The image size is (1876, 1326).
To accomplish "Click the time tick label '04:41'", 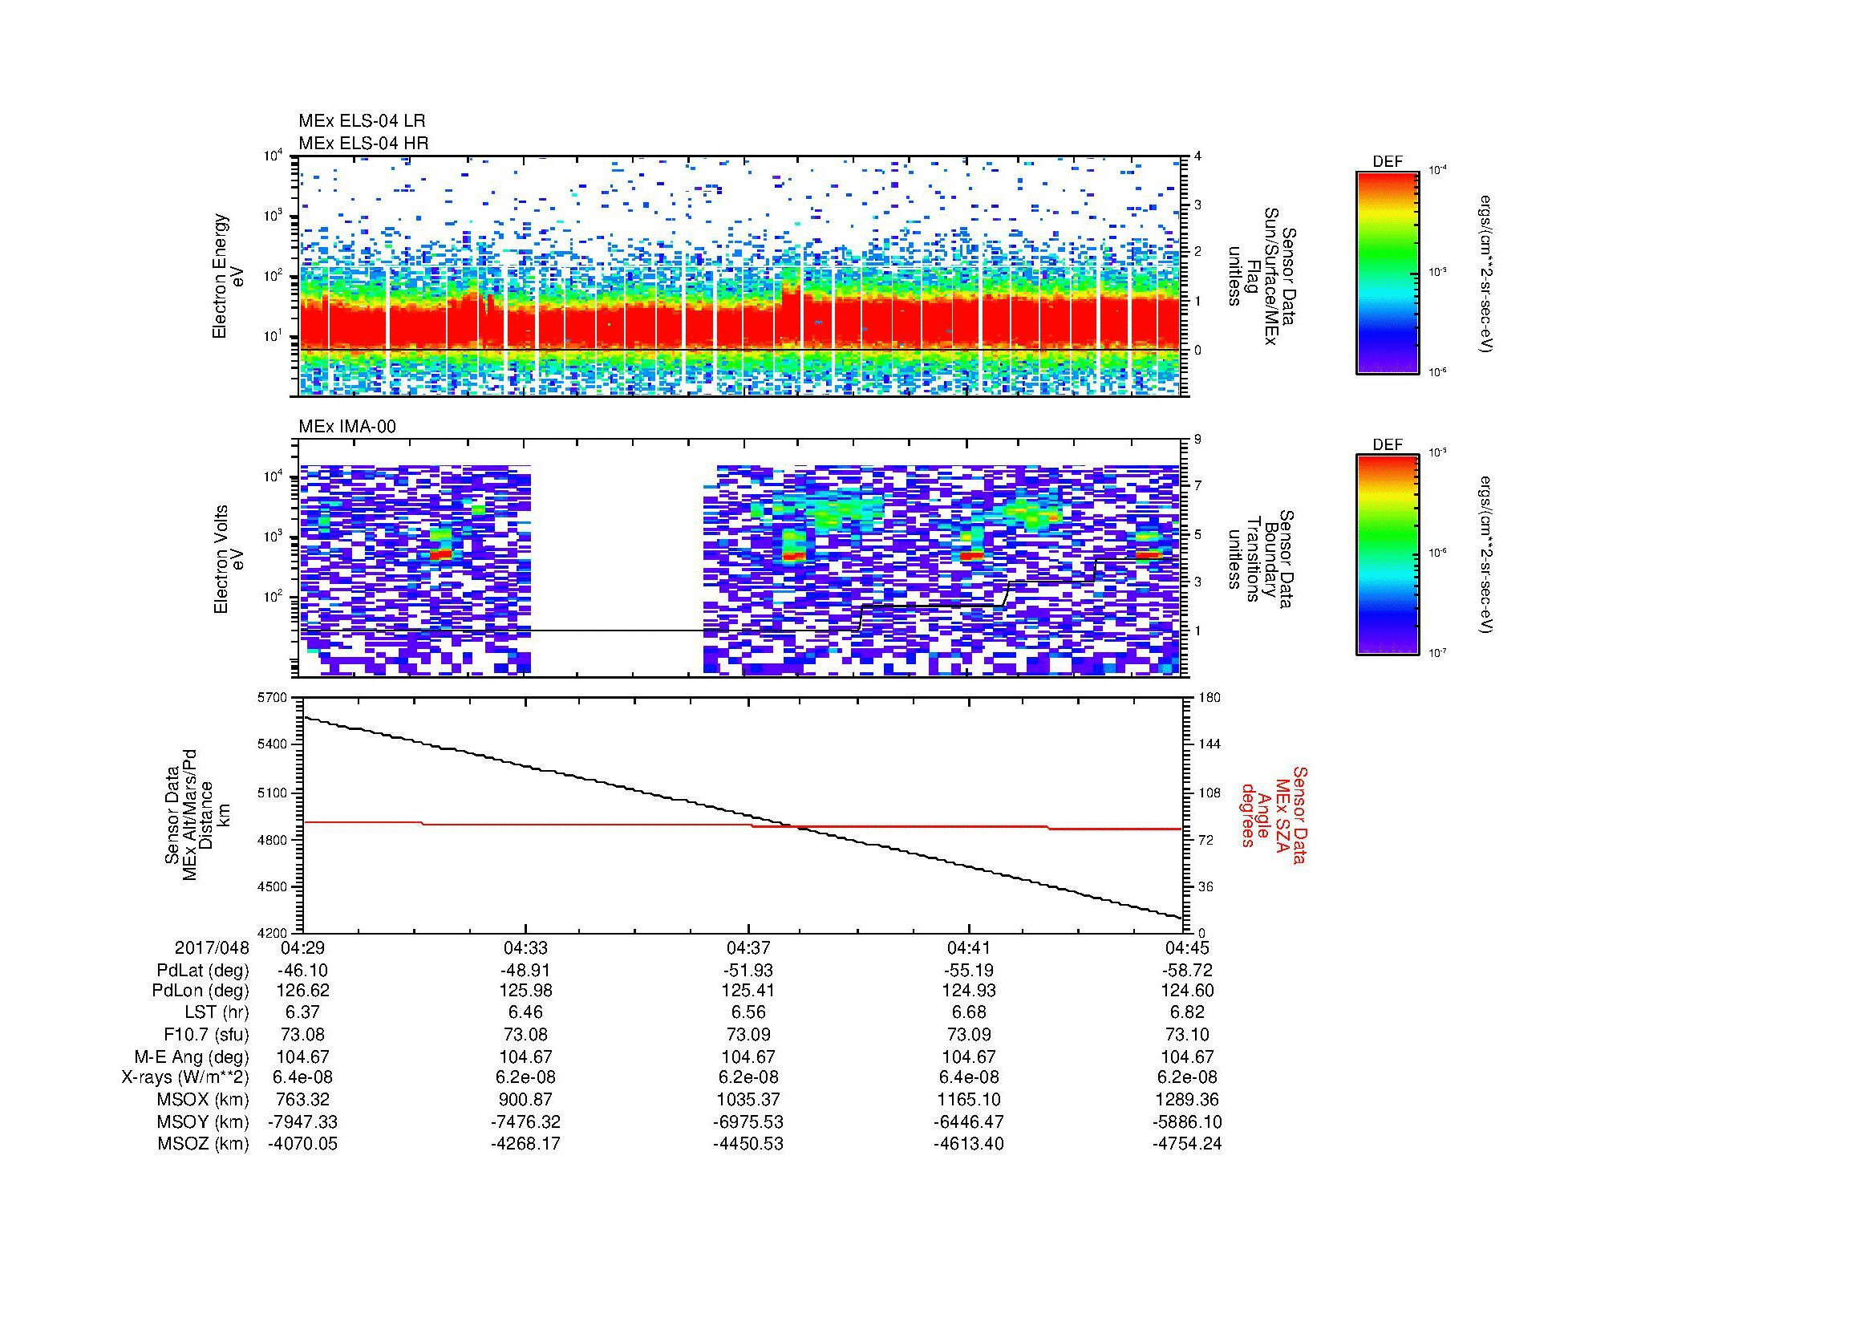I will [x=969, y=947].
